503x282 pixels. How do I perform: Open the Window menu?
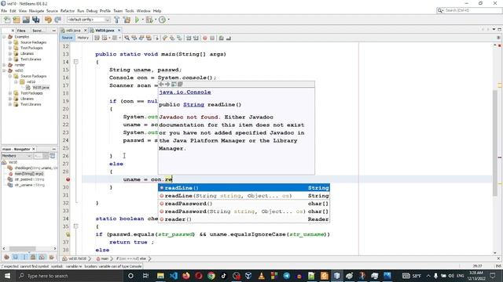tap(143, 11)
